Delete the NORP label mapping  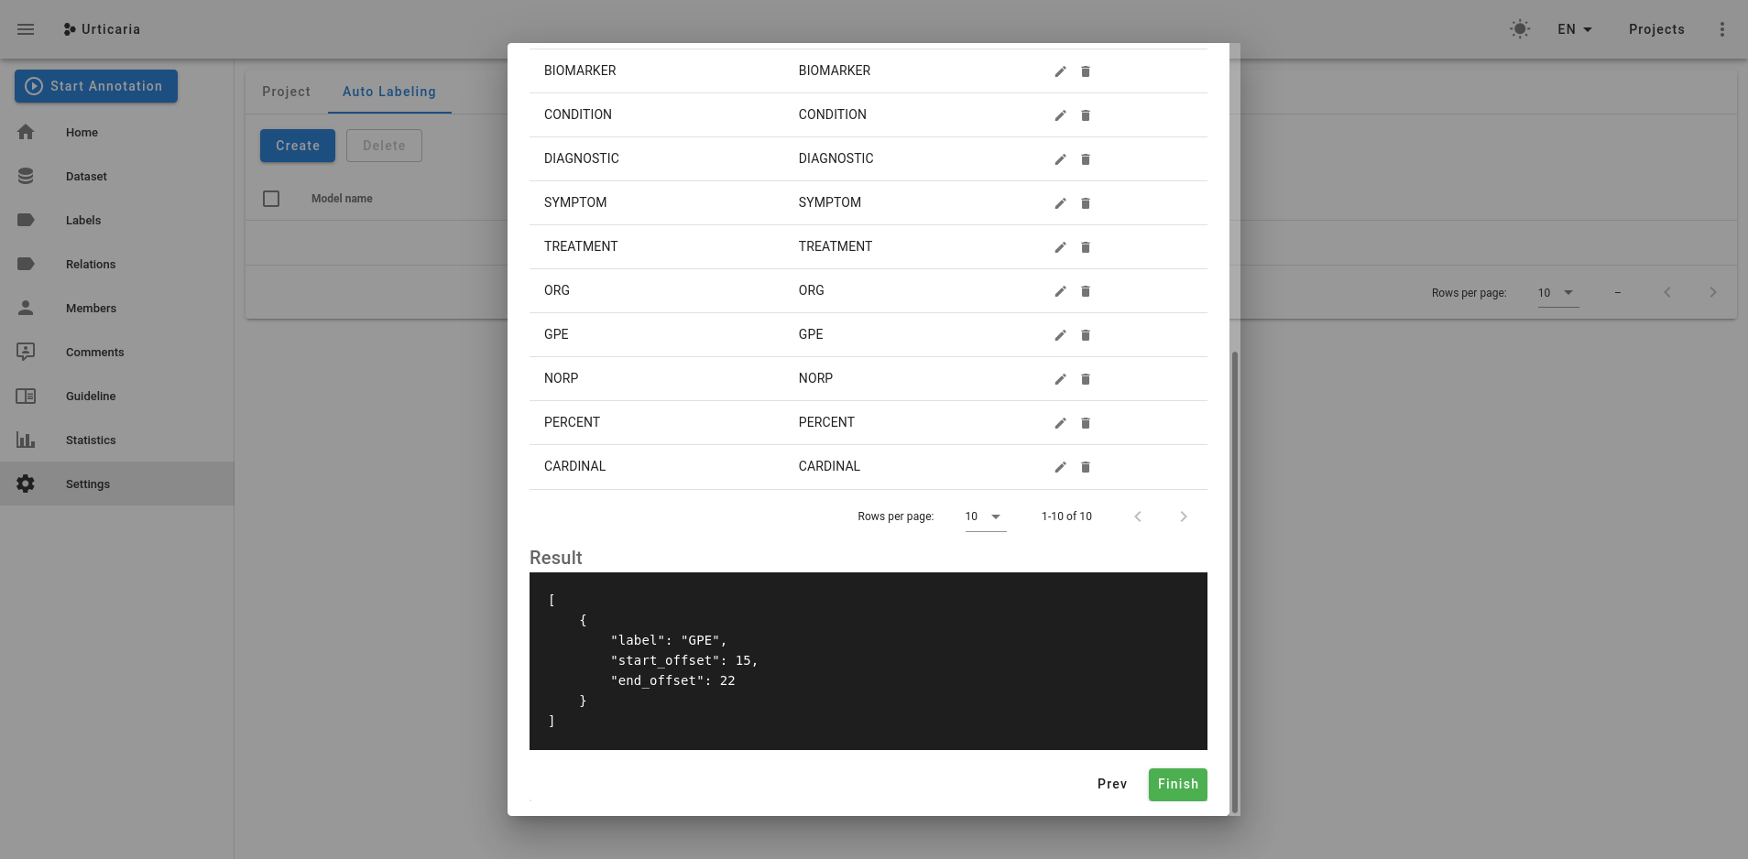pos(1086,379)
